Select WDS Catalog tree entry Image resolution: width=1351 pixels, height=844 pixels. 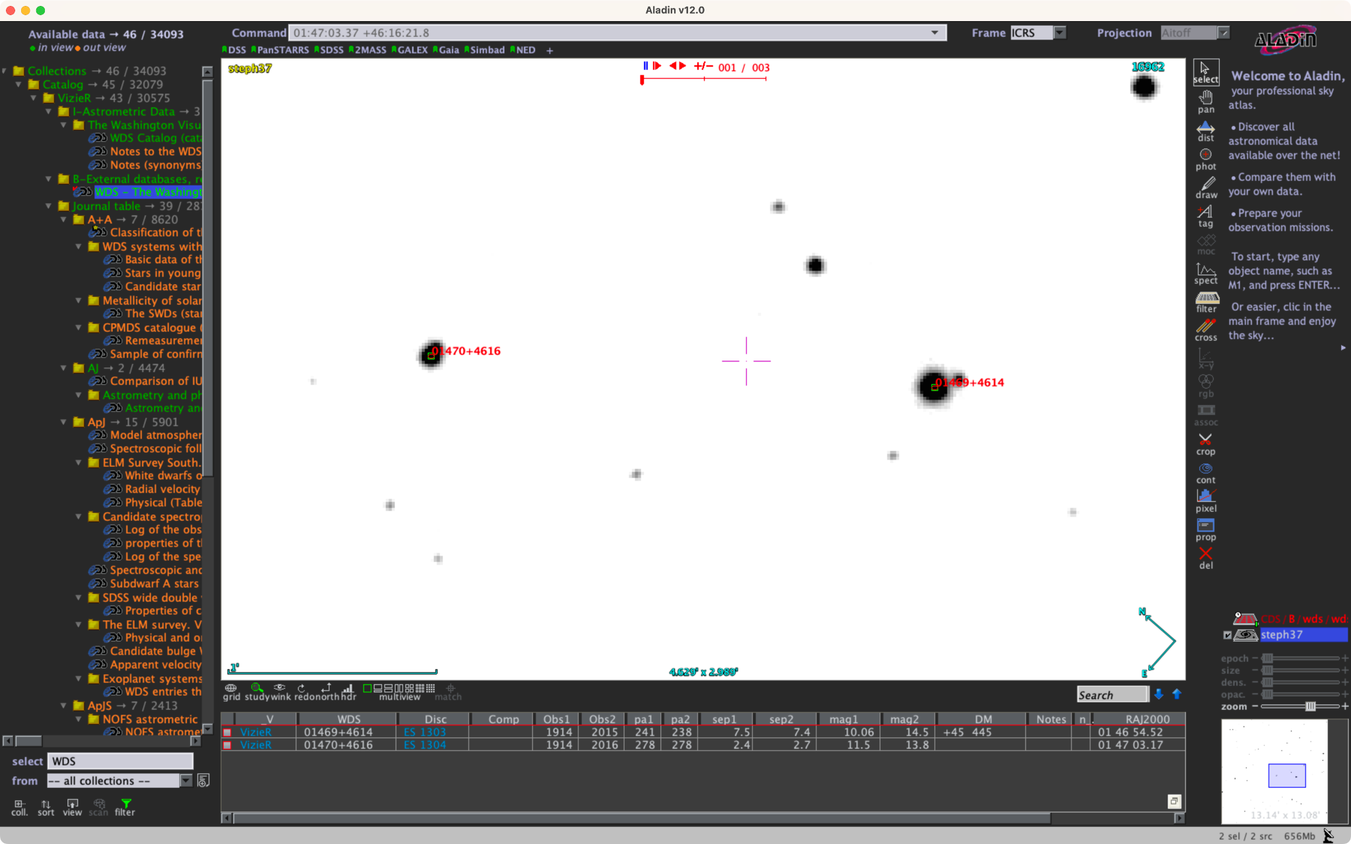tap(155, 138)
